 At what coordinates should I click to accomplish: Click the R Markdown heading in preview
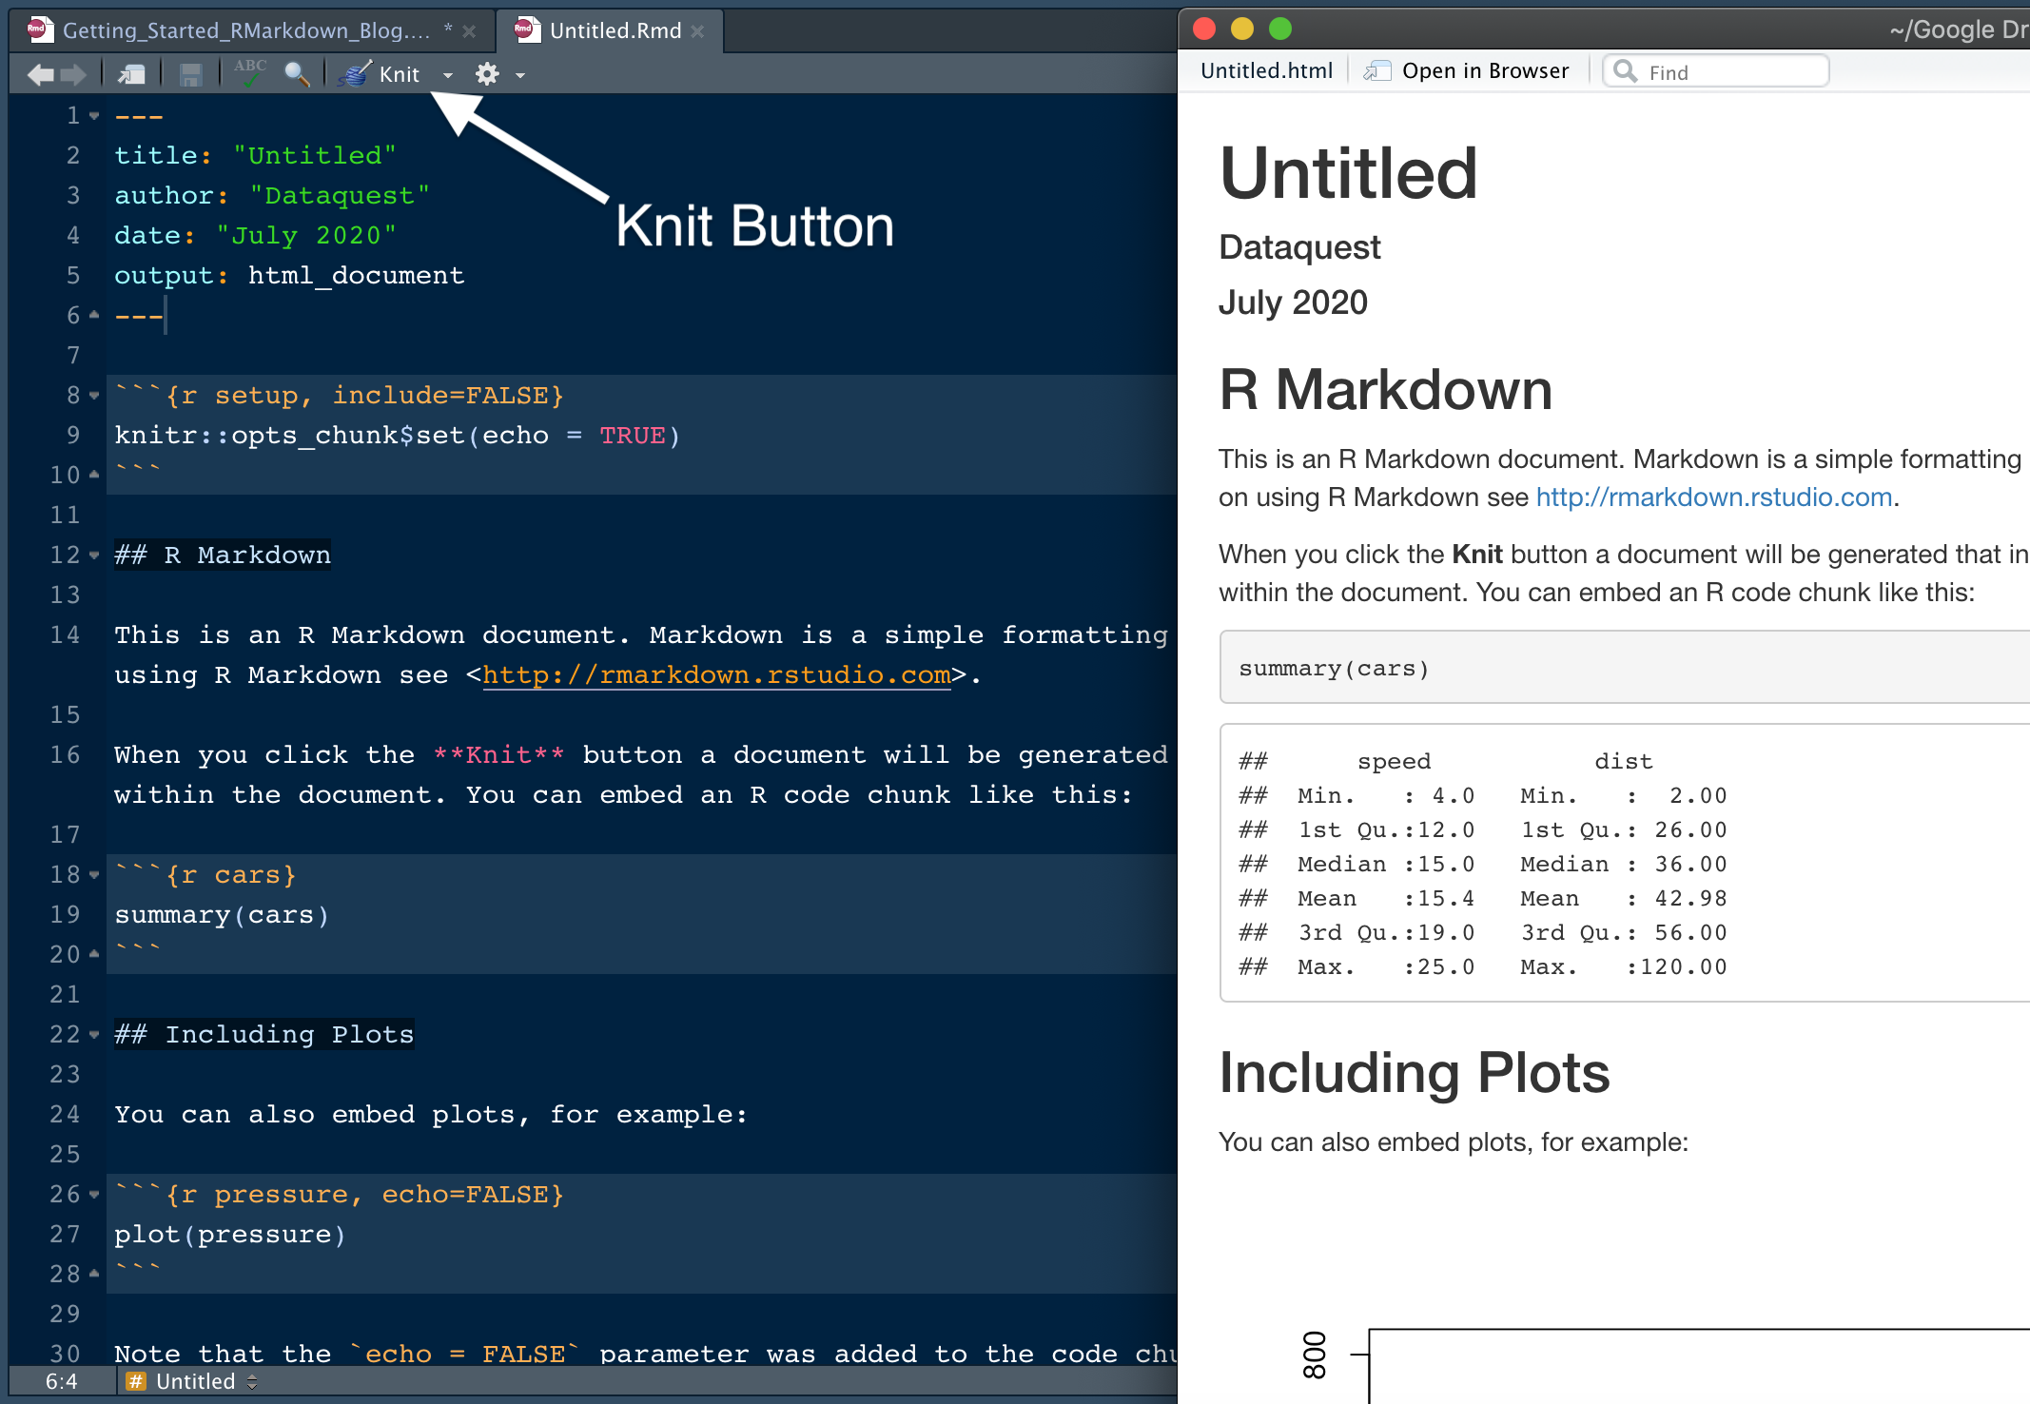point(1385,390)
